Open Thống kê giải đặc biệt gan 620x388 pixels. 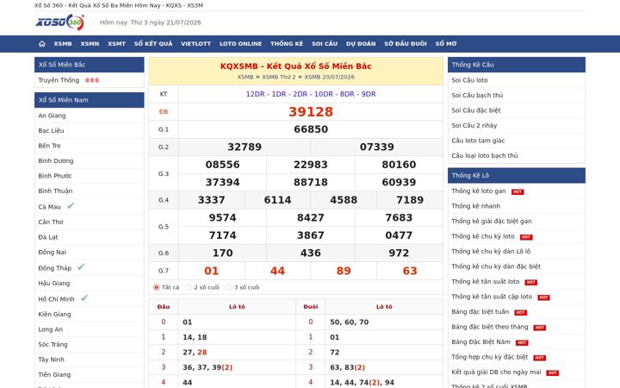(x=492, y=221)
